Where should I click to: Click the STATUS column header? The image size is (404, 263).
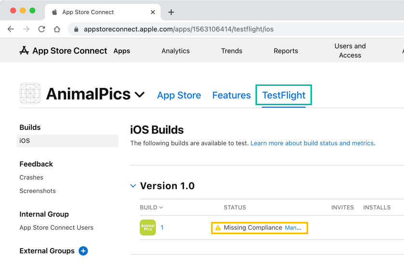[x=235, y=208]
